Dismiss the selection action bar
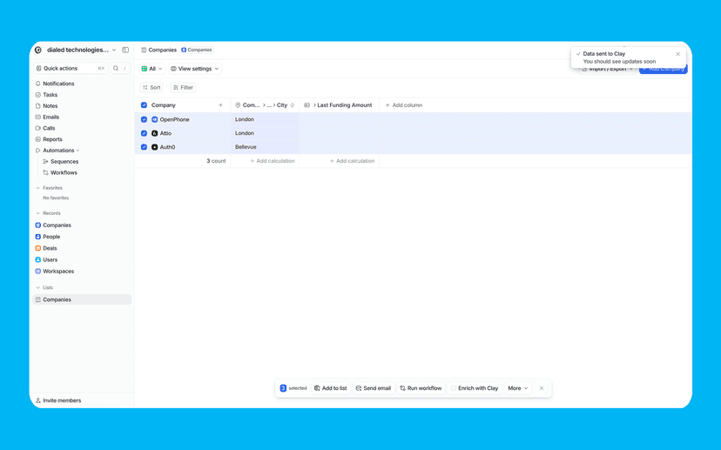 pos(542,388)
